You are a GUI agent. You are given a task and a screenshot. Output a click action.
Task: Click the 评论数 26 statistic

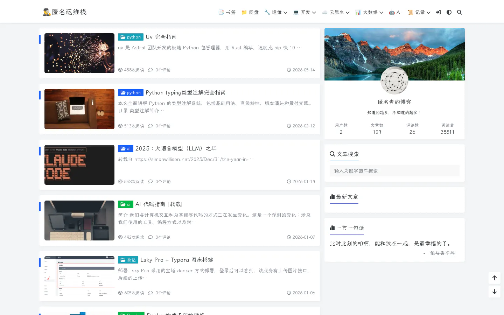click(x=412, y=128)
